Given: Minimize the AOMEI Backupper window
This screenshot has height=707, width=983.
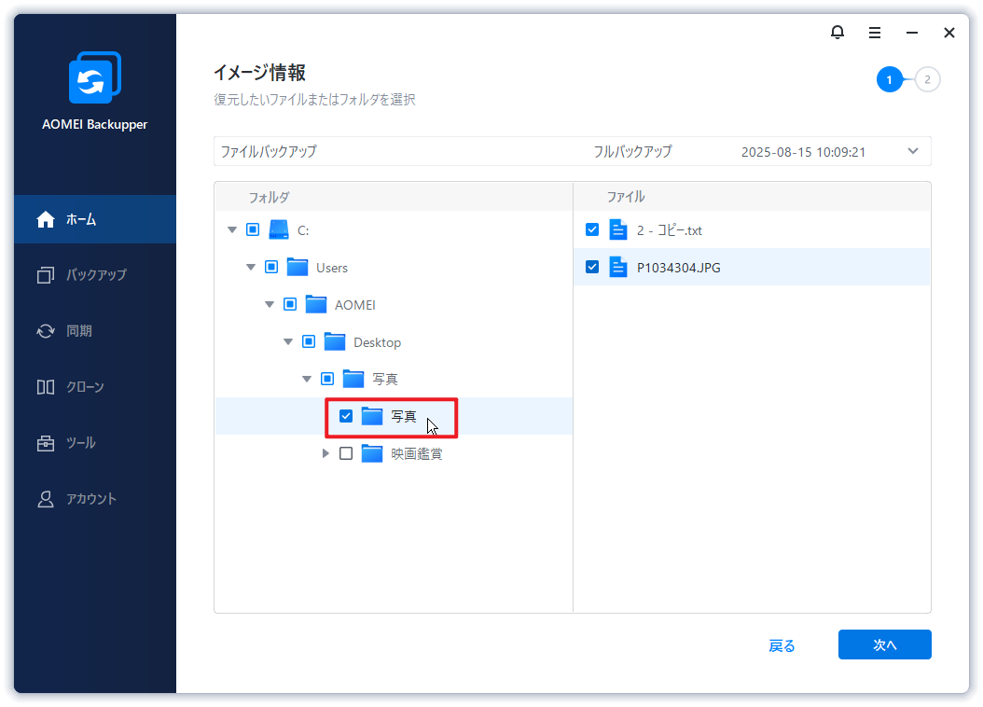Looking at the screenshot, I should [x=912, y=33].
